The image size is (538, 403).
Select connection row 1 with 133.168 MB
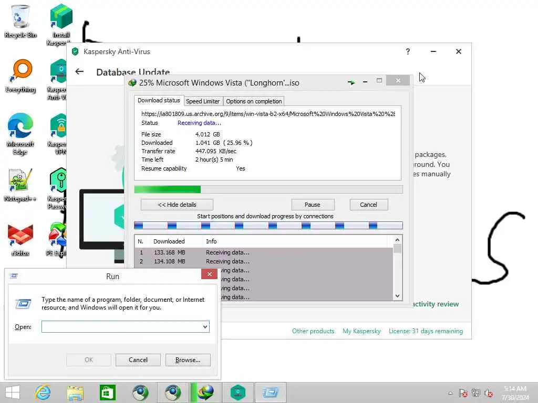tap(264, 252)
